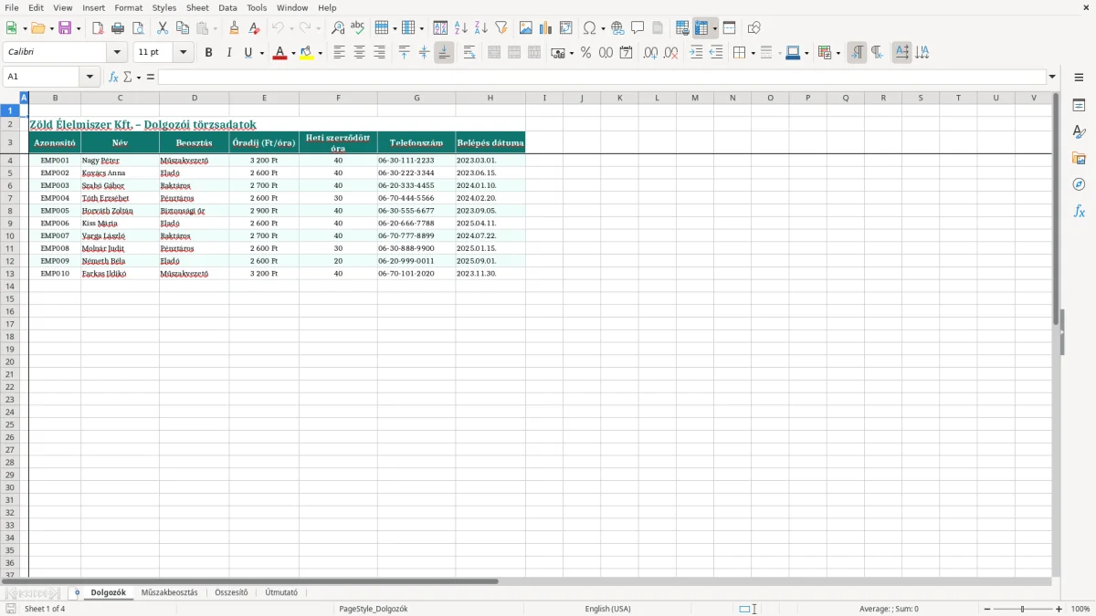Screen dimensions: 1096x616
Task: Toggle Align Left
Action: tap(339, 53)
